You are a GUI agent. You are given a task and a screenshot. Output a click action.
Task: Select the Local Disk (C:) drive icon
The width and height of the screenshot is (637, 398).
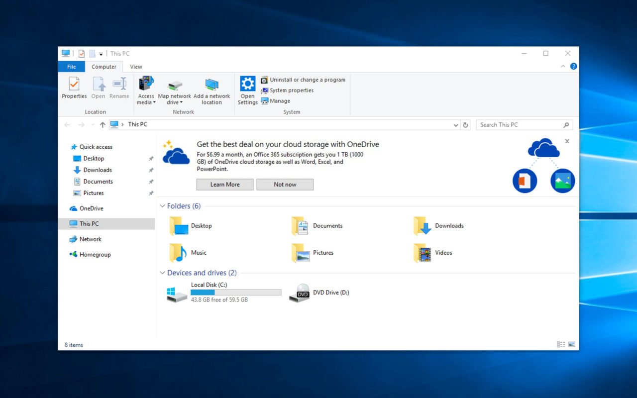pos(177,294)
